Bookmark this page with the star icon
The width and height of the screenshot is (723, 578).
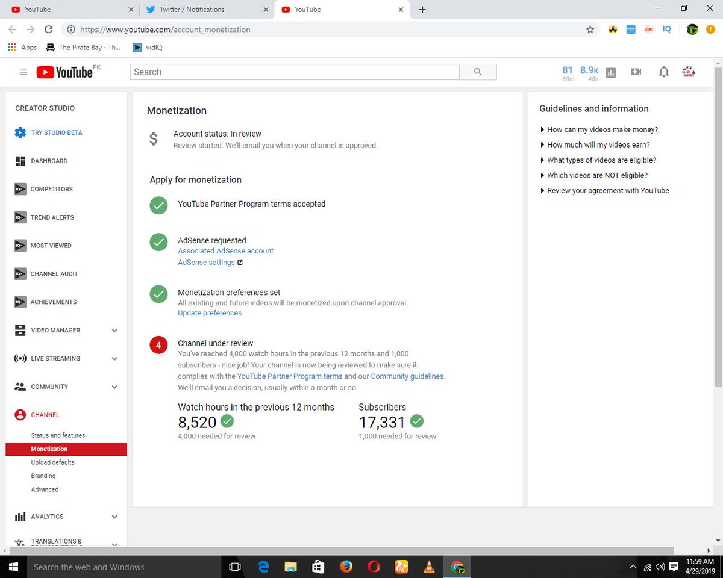[590, 29]
